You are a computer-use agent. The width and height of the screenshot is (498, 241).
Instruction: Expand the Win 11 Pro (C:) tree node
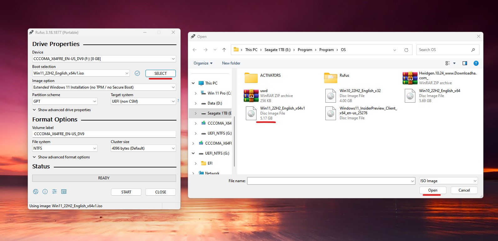[x=196, y=93]
